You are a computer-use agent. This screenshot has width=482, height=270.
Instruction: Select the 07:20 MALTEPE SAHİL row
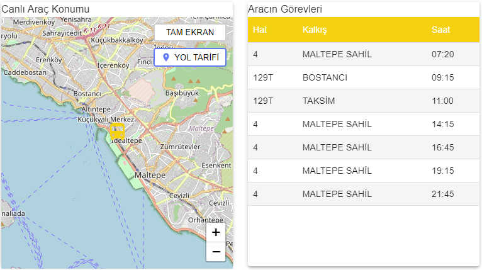click(x=363, y=54)
